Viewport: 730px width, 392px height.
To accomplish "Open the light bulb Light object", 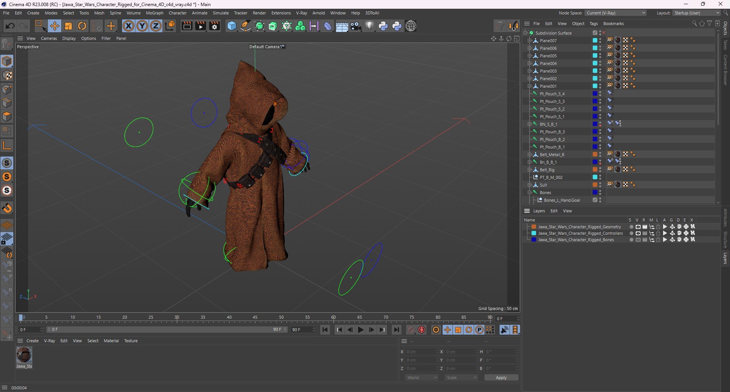I will pyautogui.click(x=370, y=26).
